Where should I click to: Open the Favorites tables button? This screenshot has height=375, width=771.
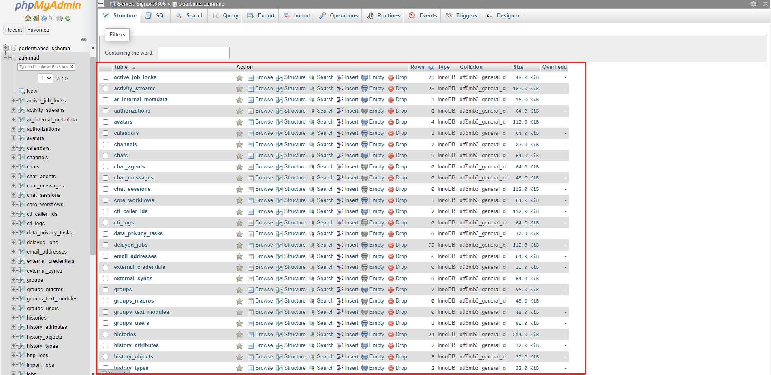tap(38, 30)
